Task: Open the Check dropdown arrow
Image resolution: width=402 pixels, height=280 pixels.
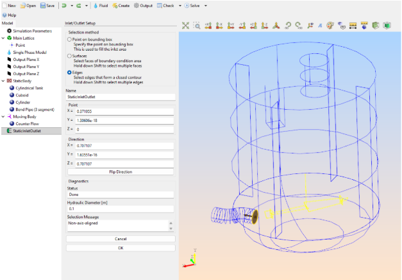Action: coord(180,5)
